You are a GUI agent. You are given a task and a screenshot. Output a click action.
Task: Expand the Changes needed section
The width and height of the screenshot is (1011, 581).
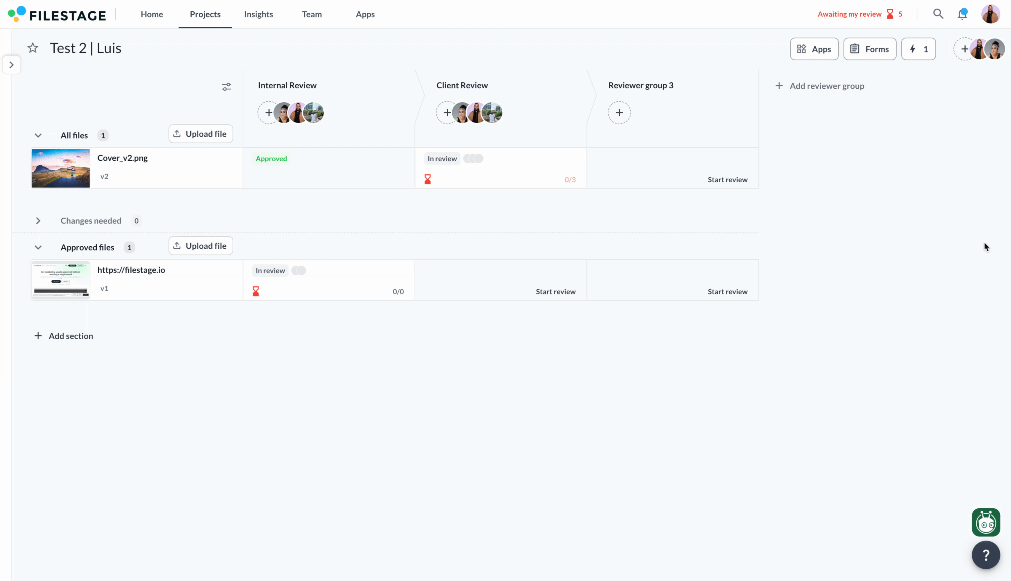coord(38,221)
